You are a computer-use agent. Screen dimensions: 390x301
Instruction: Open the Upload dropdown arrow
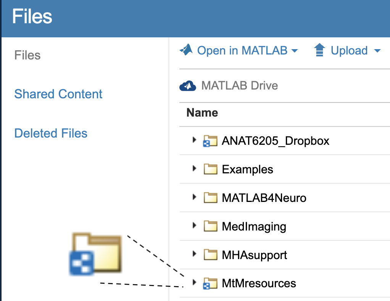point(377,51)
